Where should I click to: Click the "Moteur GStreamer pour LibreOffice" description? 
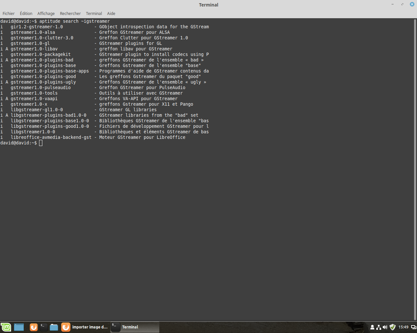click(142, 137)
